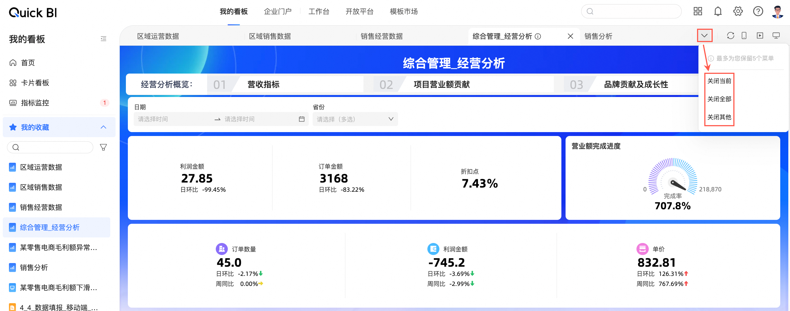
Task: Click the help question mark icon
Action: pyautogui.click(x=758, y=12)
